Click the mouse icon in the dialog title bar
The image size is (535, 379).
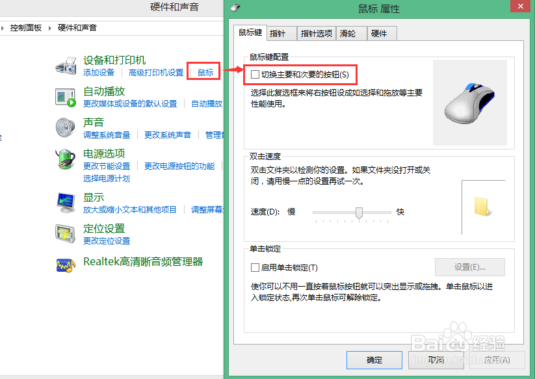[234, 7]
